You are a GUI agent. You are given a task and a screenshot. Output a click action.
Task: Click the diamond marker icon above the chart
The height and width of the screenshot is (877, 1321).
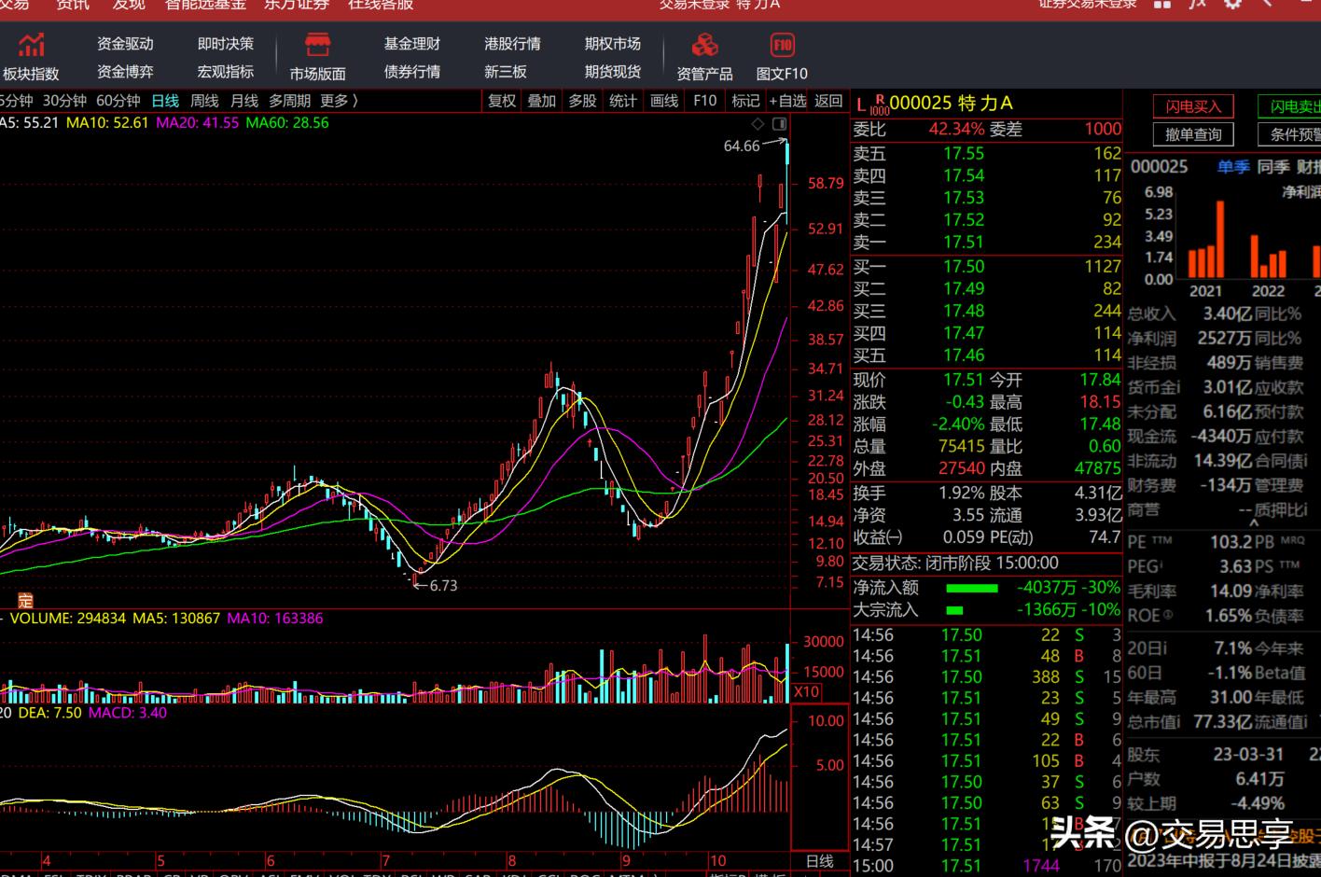tap(758, 124)
